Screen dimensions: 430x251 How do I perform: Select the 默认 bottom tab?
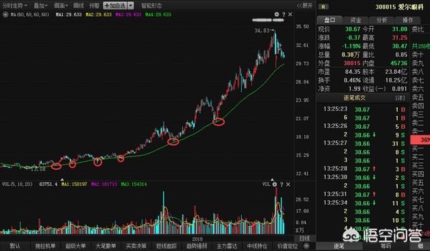click(15, 246)
